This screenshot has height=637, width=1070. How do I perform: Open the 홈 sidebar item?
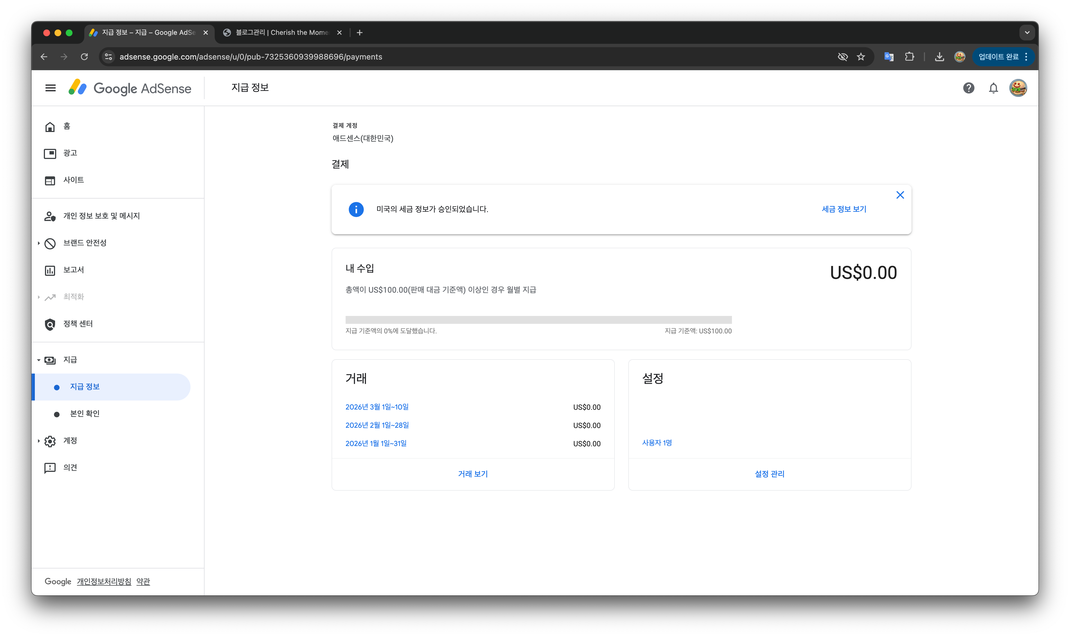tap(112, 127)
